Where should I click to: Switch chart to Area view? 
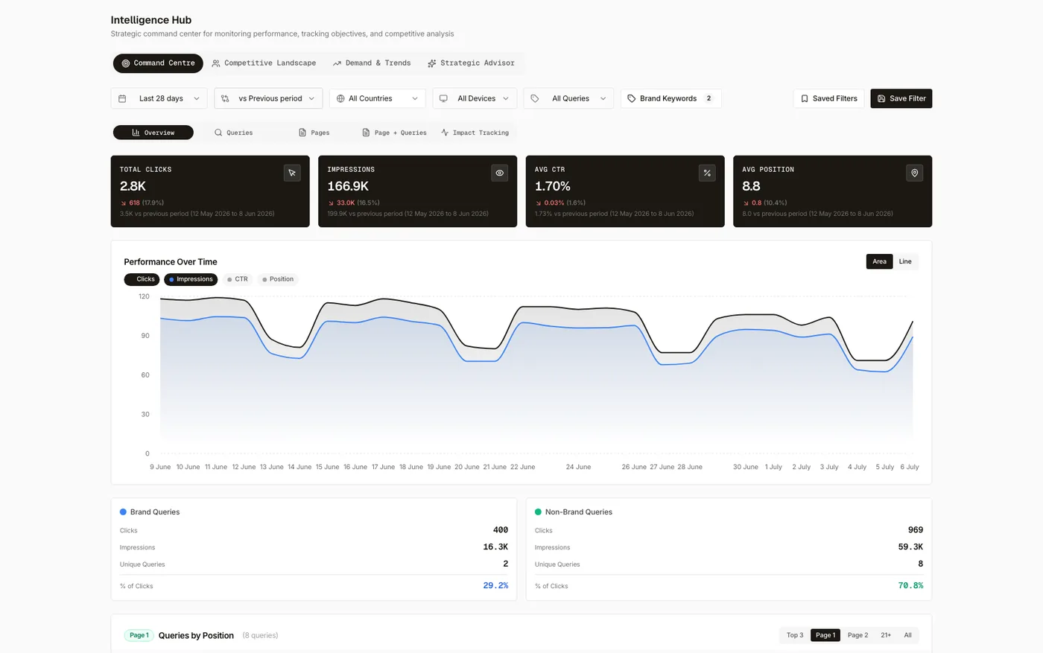tap(879, 261)
